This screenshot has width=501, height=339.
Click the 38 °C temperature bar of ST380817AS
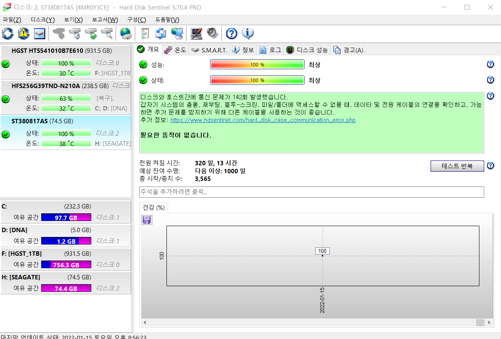66,143
